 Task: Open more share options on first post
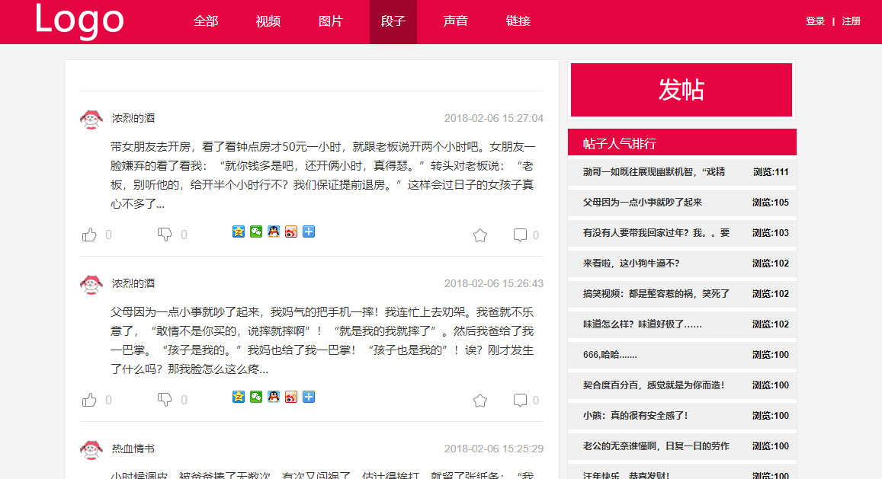click(309, 232)
